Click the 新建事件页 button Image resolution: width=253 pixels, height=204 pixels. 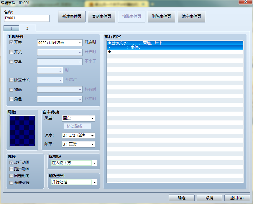[72, 17]
